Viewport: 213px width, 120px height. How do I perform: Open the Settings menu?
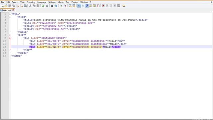(x=52, y=2)
